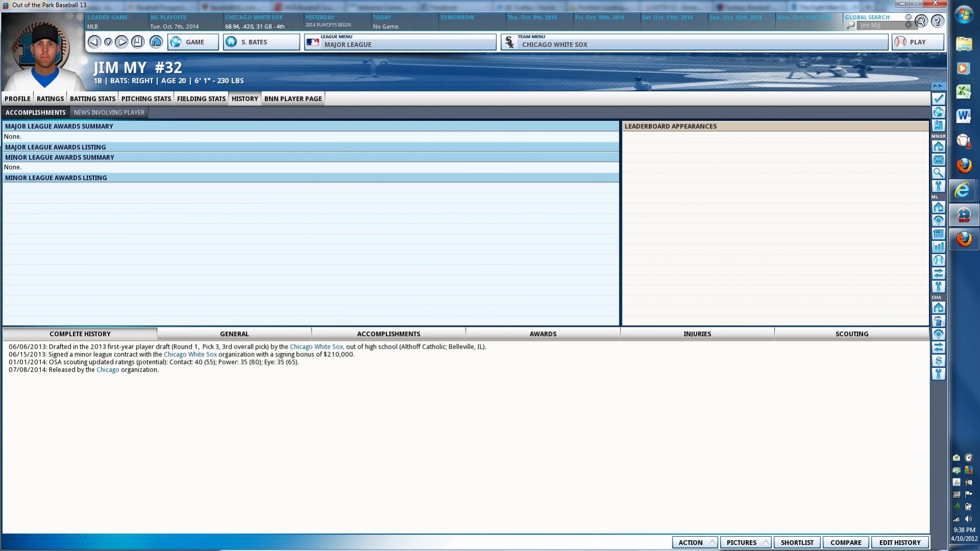
Task: Click the round home icon in the navigation bar
Action: pyautogui.click(x=156, y=42)
